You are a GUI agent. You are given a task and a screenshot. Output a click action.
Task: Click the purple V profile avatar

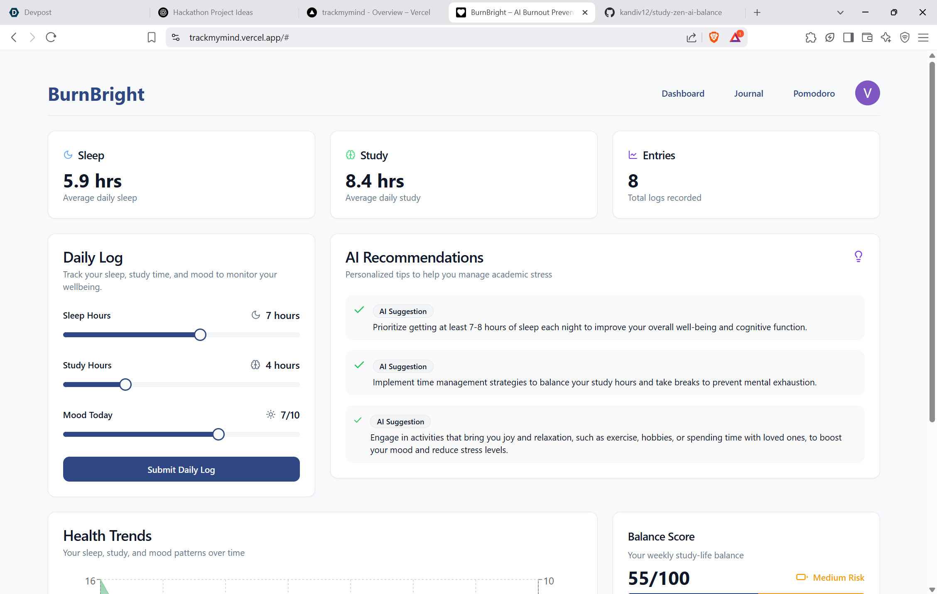(867, 93)
